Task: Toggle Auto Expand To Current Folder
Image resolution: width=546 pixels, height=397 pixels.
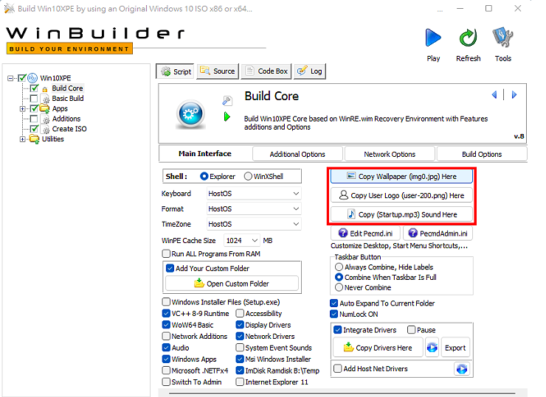Action: coord(334,303)
